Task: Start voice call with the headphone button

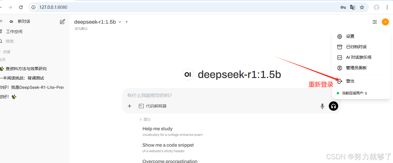Action: point(334,106)
